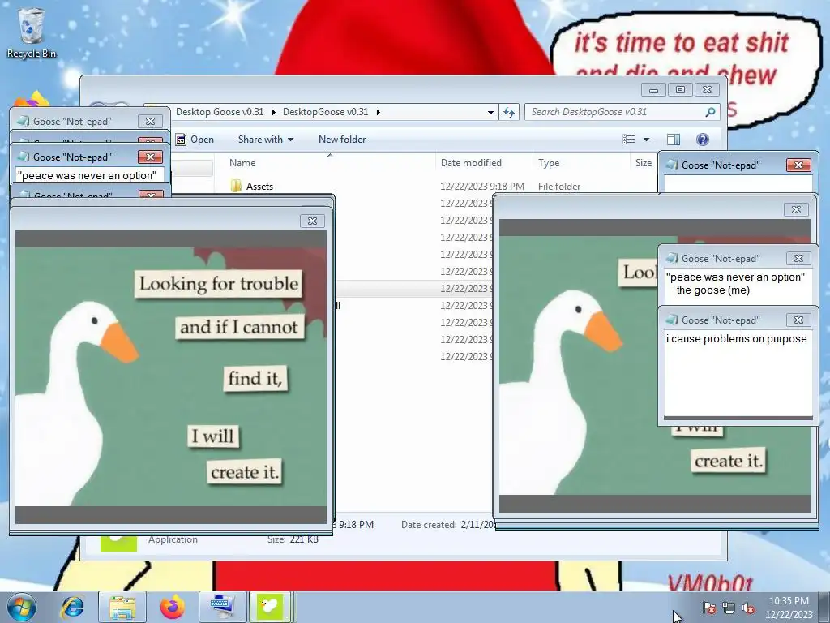
Task: Click notepad icon in "i cause problems" title
Action: coord(672,320)
